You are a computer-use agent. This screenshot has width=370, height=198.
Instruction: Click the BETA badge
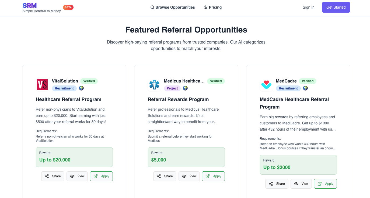[x=68, y=8]
